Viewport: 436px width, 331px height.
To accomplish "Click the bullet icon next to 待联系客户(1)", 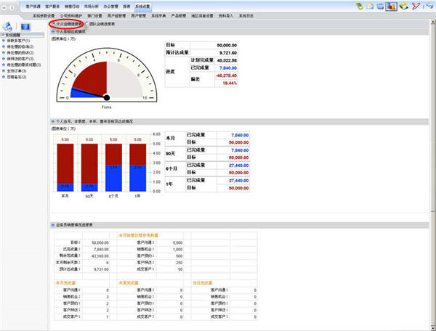I will pos(4,41).
